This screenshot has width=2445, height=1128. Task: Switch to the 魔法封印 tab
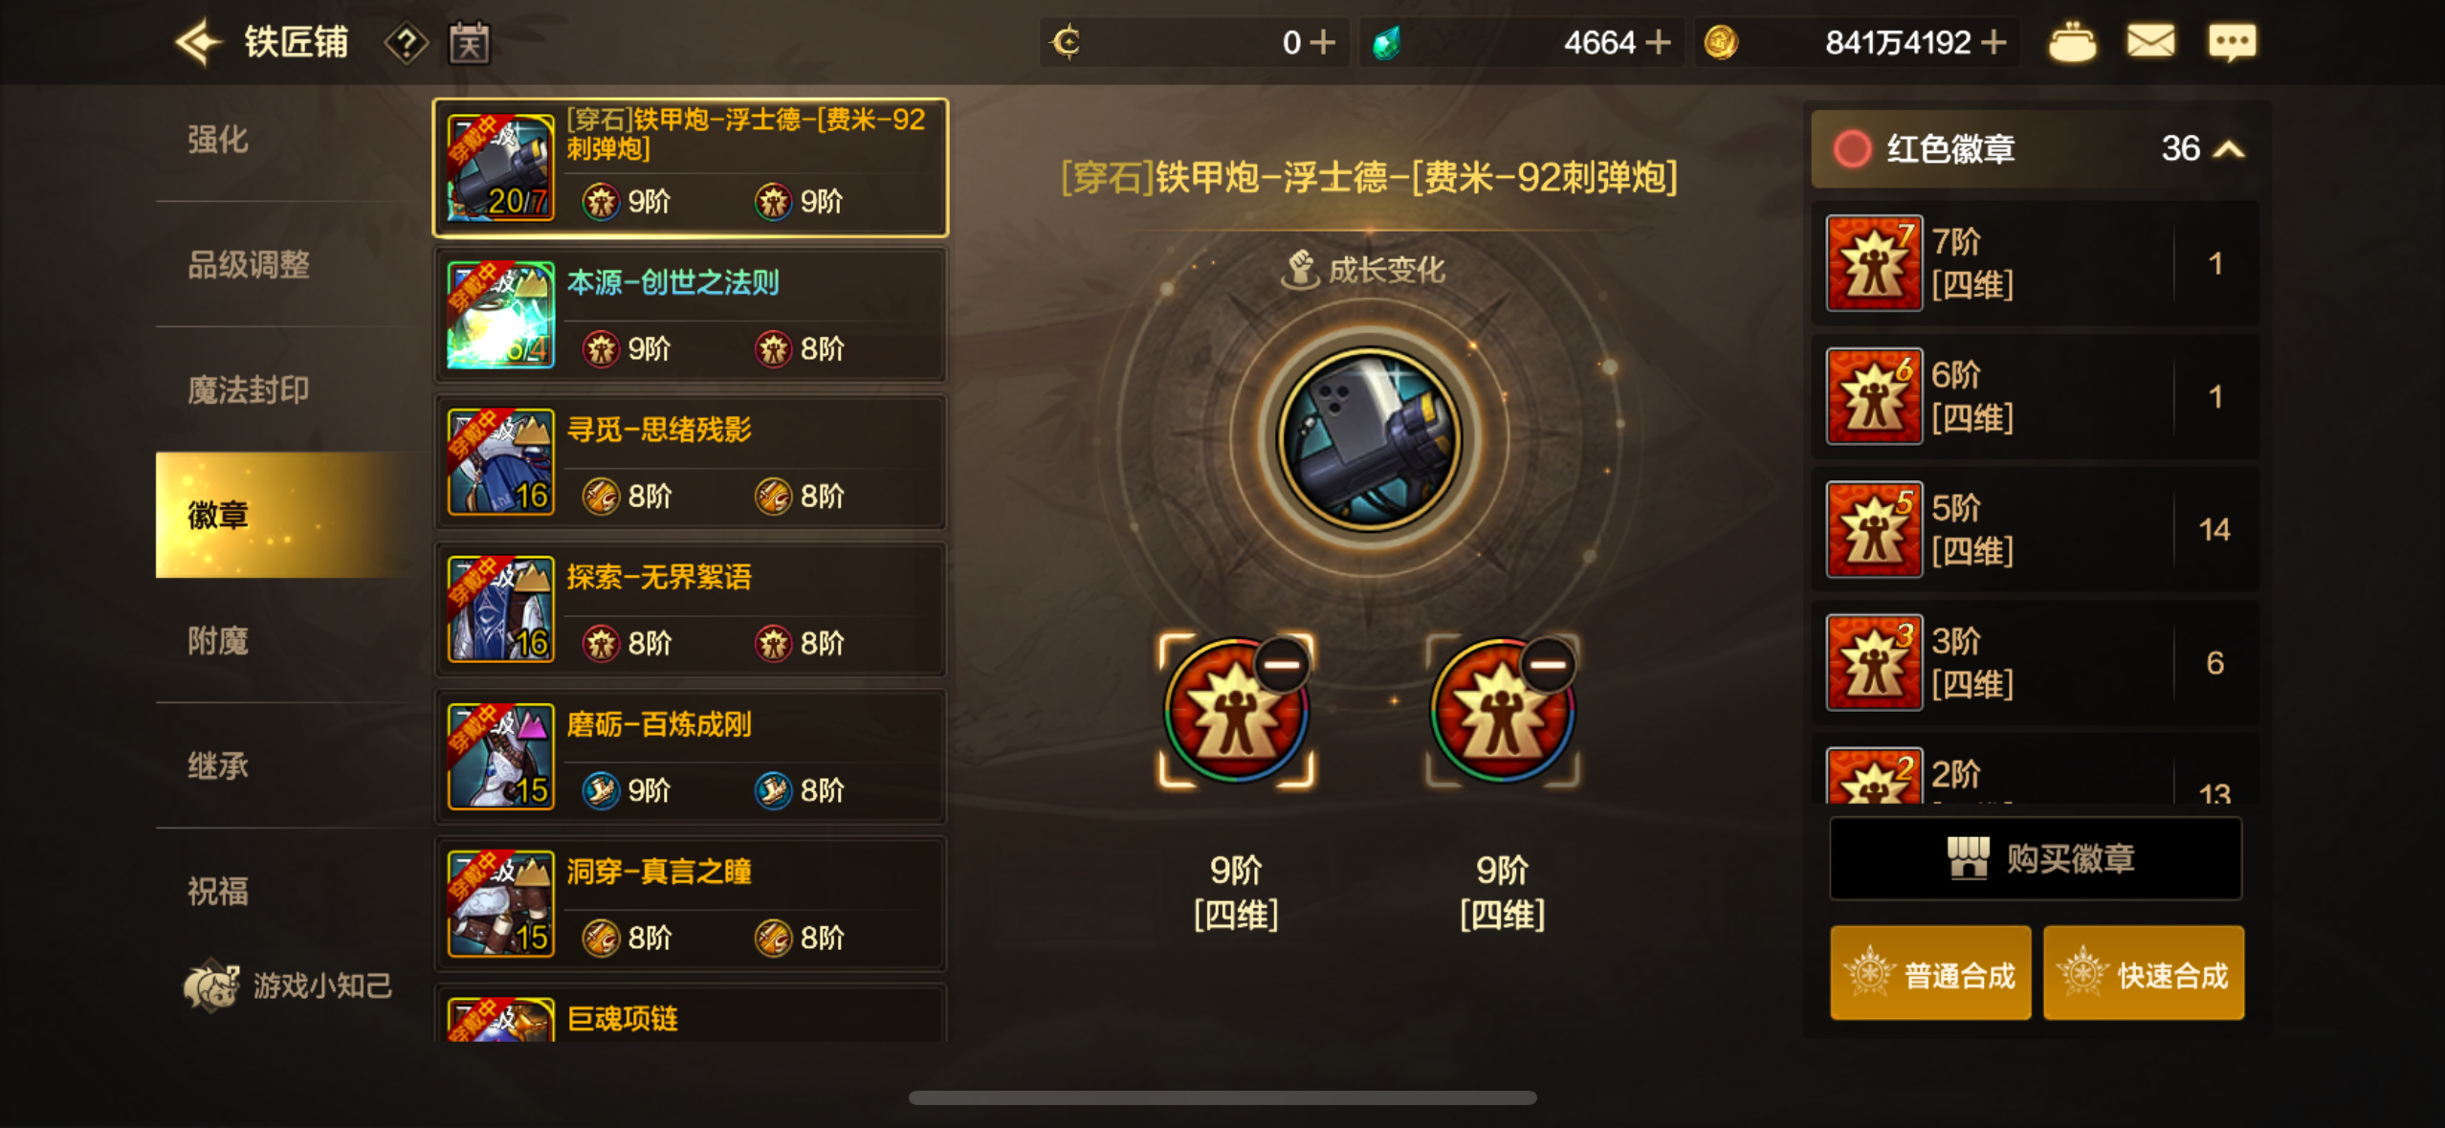click(x=248, y=389)
